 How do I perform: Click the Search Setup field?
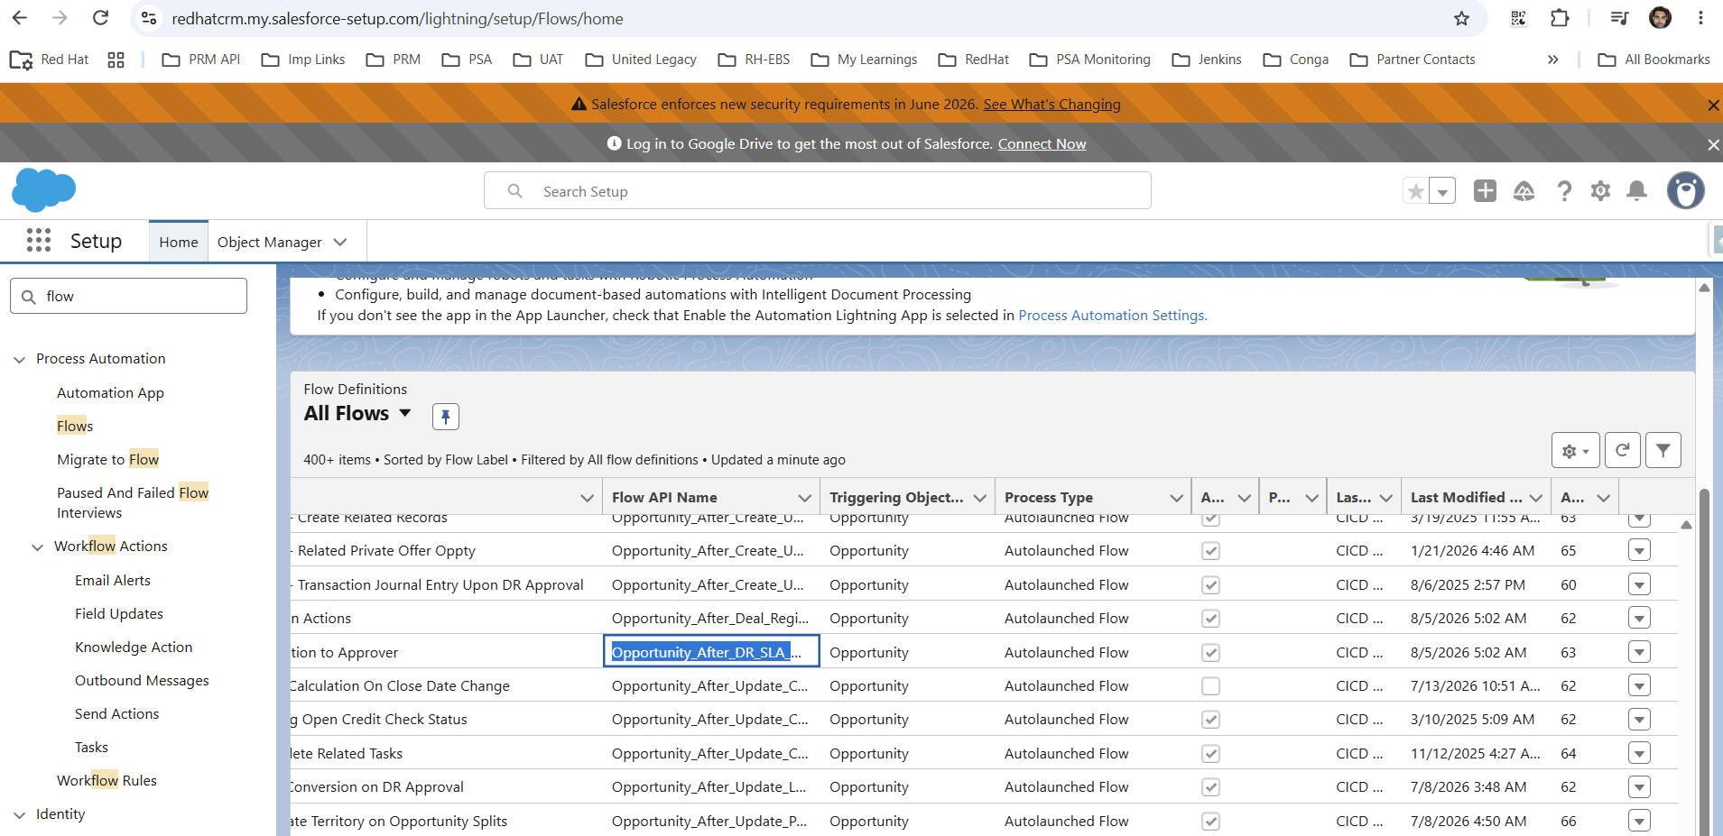pos(817,191)
